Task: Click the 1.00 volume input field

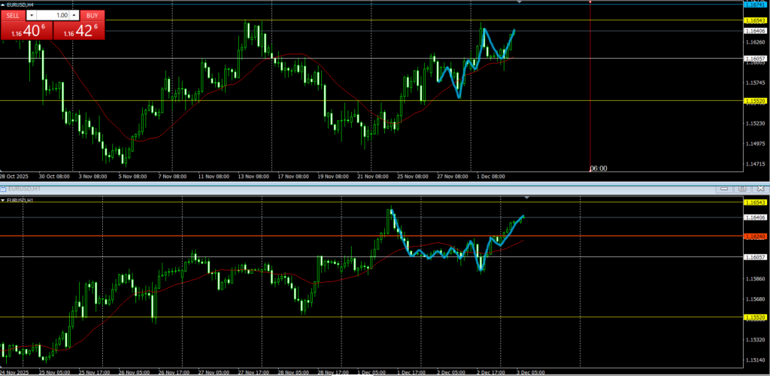Action: [x=53, y=15]
